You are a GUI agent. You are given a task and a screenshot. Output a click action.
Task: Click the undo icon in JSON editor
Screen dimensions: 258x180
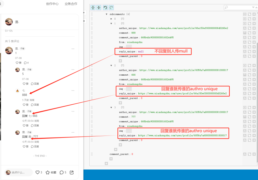pos(105,7)
